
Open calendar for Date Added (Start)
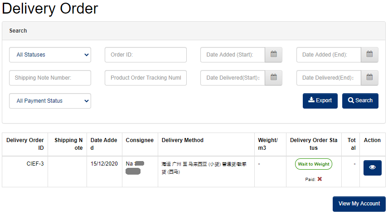coord(273,55)
